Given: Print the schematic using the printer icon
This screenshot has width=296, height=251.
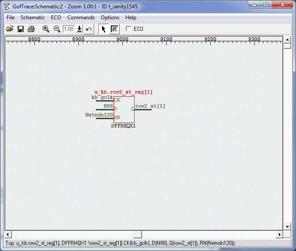Looking at the screenshot, I should coord(31,29).
